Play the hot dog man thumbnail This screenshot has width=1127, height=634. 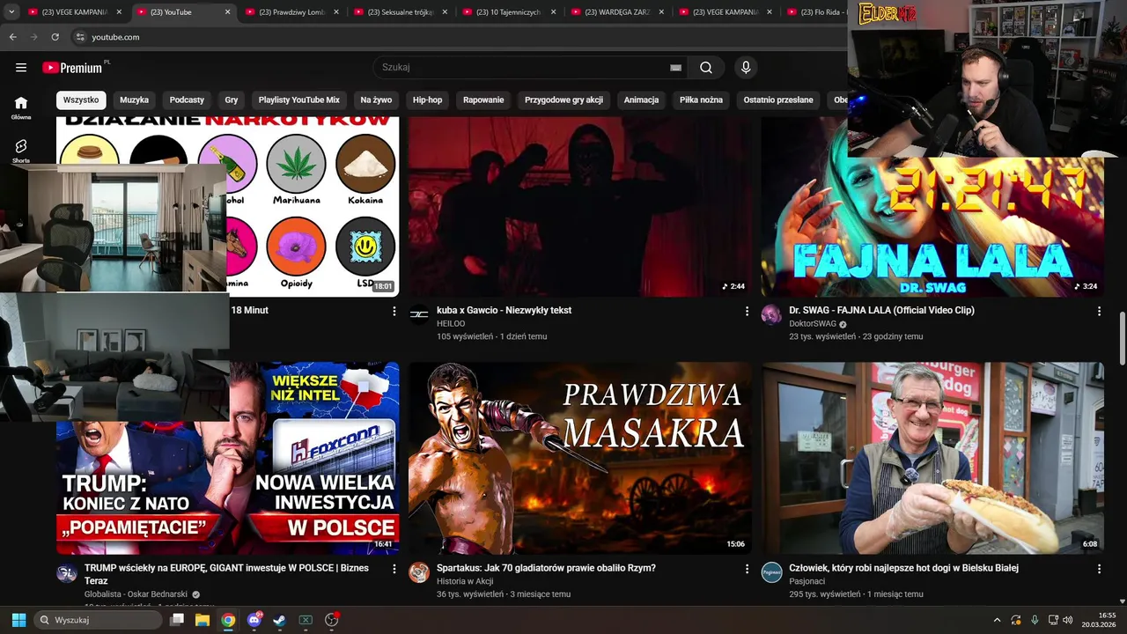(932, 458)
